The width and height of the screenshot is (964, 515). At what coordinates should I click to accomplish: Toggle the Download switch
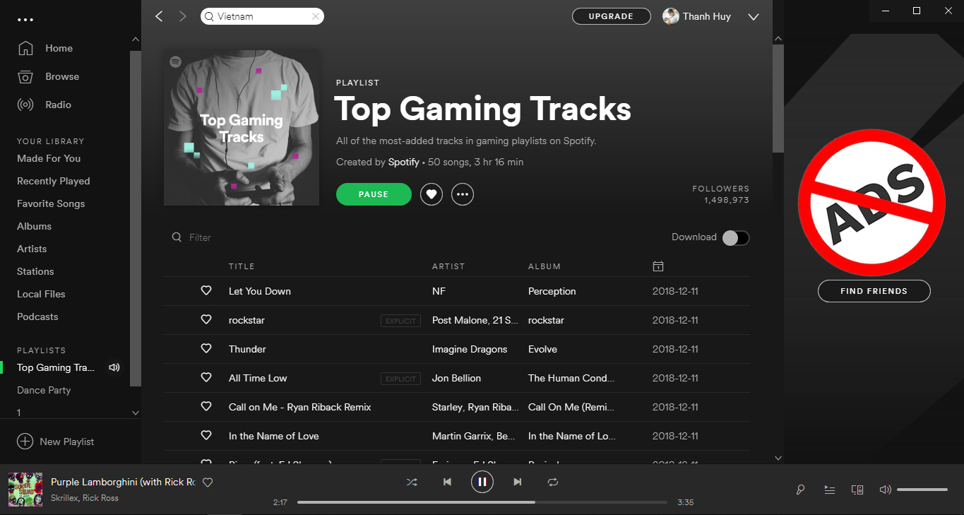(735, 237)
